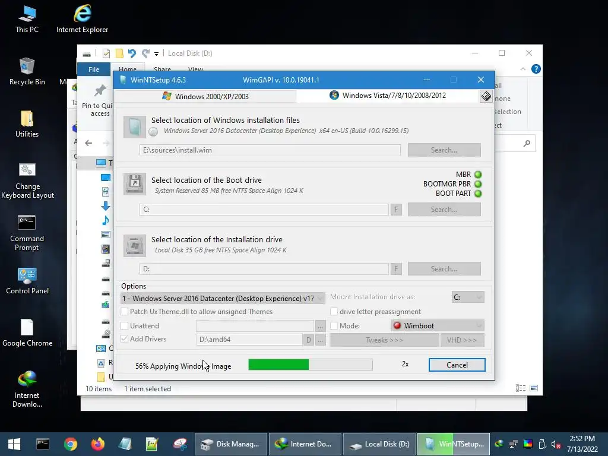Click Tweaks >>> button

tap(384, 340)
